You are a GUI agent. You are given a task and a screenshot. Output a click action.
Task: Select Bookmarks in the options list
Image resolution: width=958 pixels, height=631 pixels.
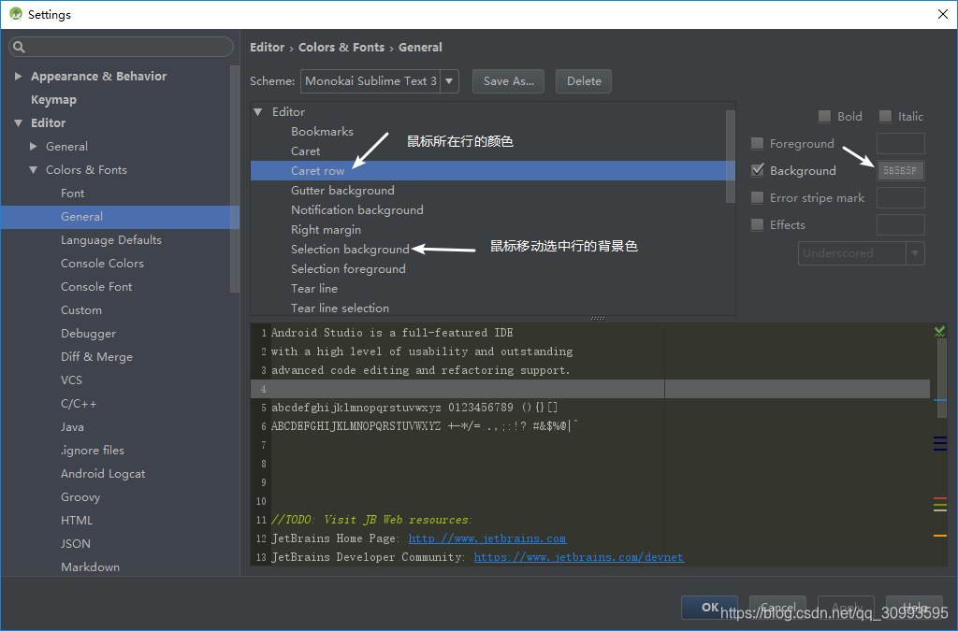pos(322,132)
